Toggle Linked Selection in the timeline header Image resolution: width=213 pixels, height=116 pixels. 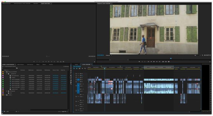(80, 69)
